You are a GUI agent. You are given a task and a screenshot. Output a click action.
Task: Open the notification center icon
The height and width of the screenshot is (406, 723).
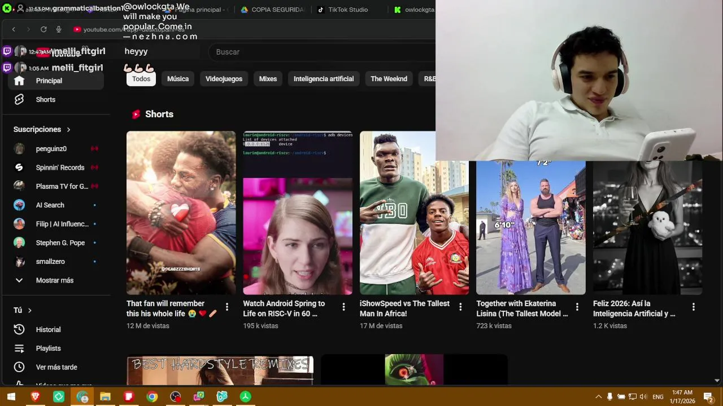[708, 397]
